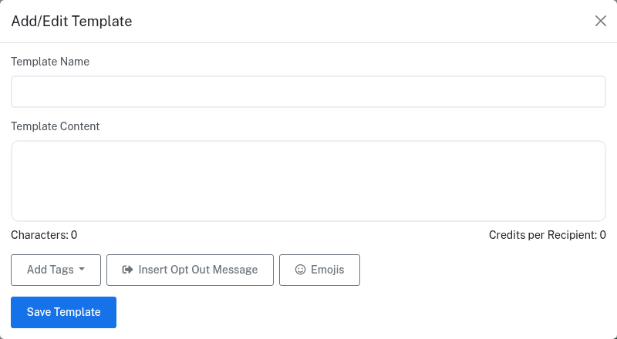Screen dimensions: 617x339
Task: Click the caret arrow beside Add Tags
Action: click(82, 270)
